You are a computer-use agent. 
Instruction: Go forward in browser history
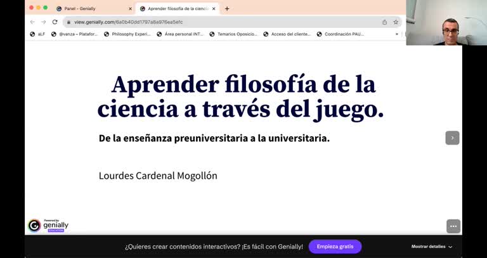click(44, 22)
